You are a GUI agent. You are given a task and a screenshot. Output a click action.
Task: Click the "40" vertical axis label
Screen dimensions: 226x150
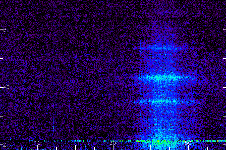tap(6, 87)
